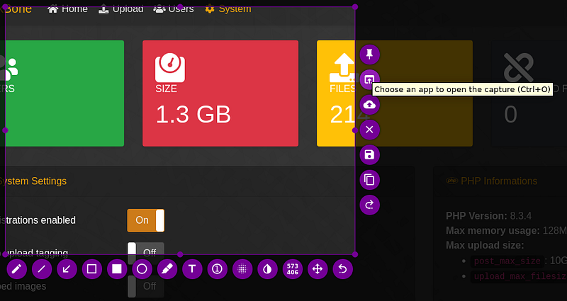This screenshot has width=567, height=301.
Task: Save the capture with floppy disk icon
Action: tap(369, 155)
